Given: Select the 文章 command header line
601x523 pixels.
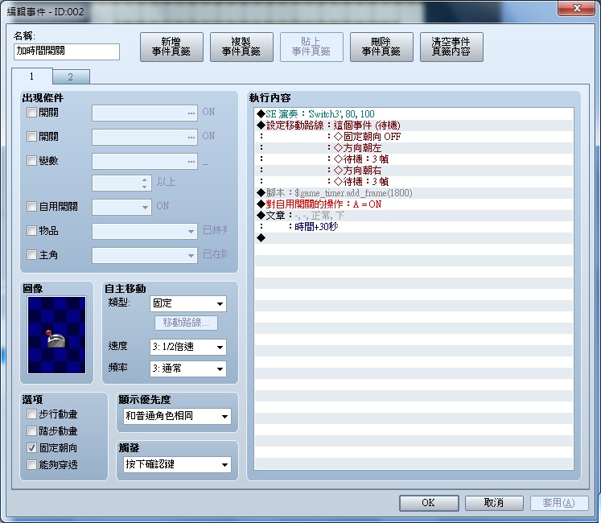Looking at the screenshot, I should pyautogui.click(x=414, y=216).
